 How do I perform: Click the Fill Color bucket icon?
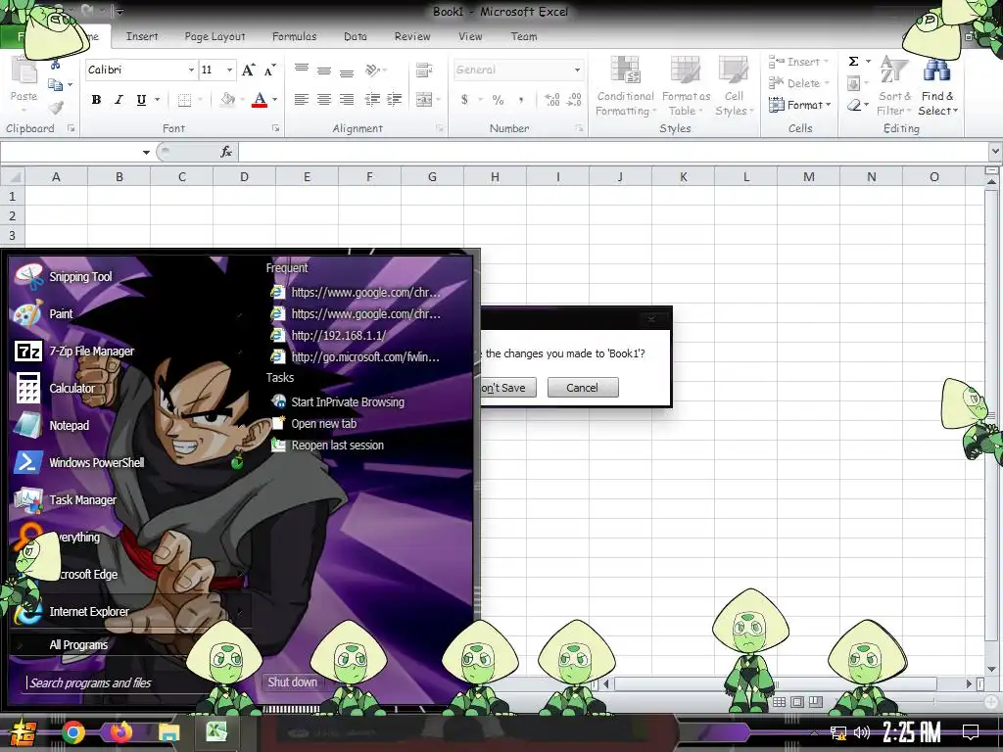(227, 100)
